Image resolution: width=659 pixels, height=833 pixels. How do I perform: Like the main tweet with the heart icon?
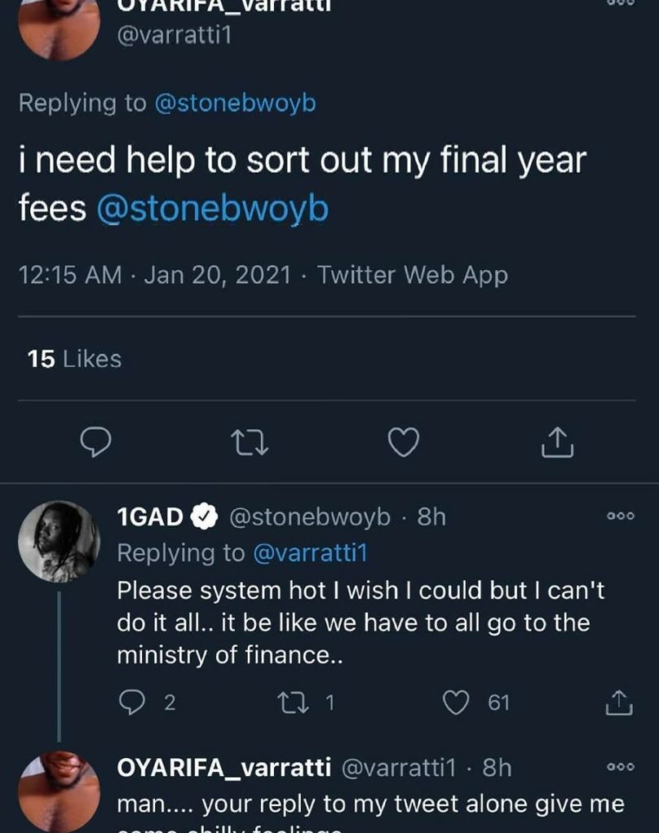coord(403,442)
